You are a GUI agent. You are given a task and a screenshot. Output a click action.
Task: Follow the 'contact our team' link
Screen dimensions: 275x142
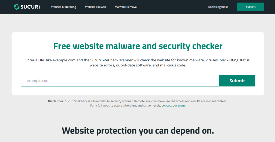point(173,106)
